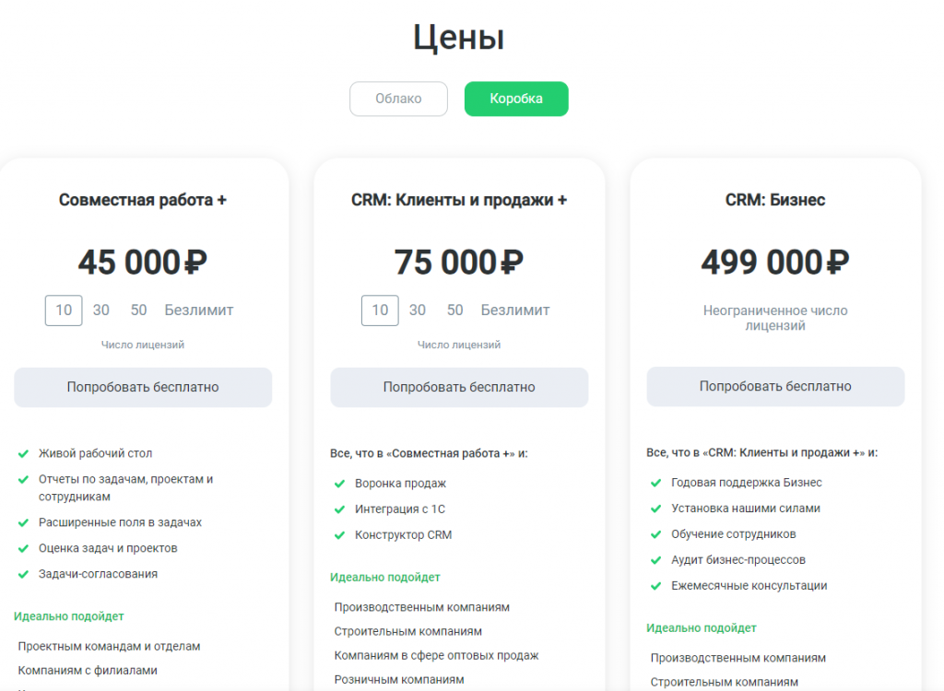Select 10 licenses for Совместная работа +
This screenshot has height=691, width=944.
(64, 310)
